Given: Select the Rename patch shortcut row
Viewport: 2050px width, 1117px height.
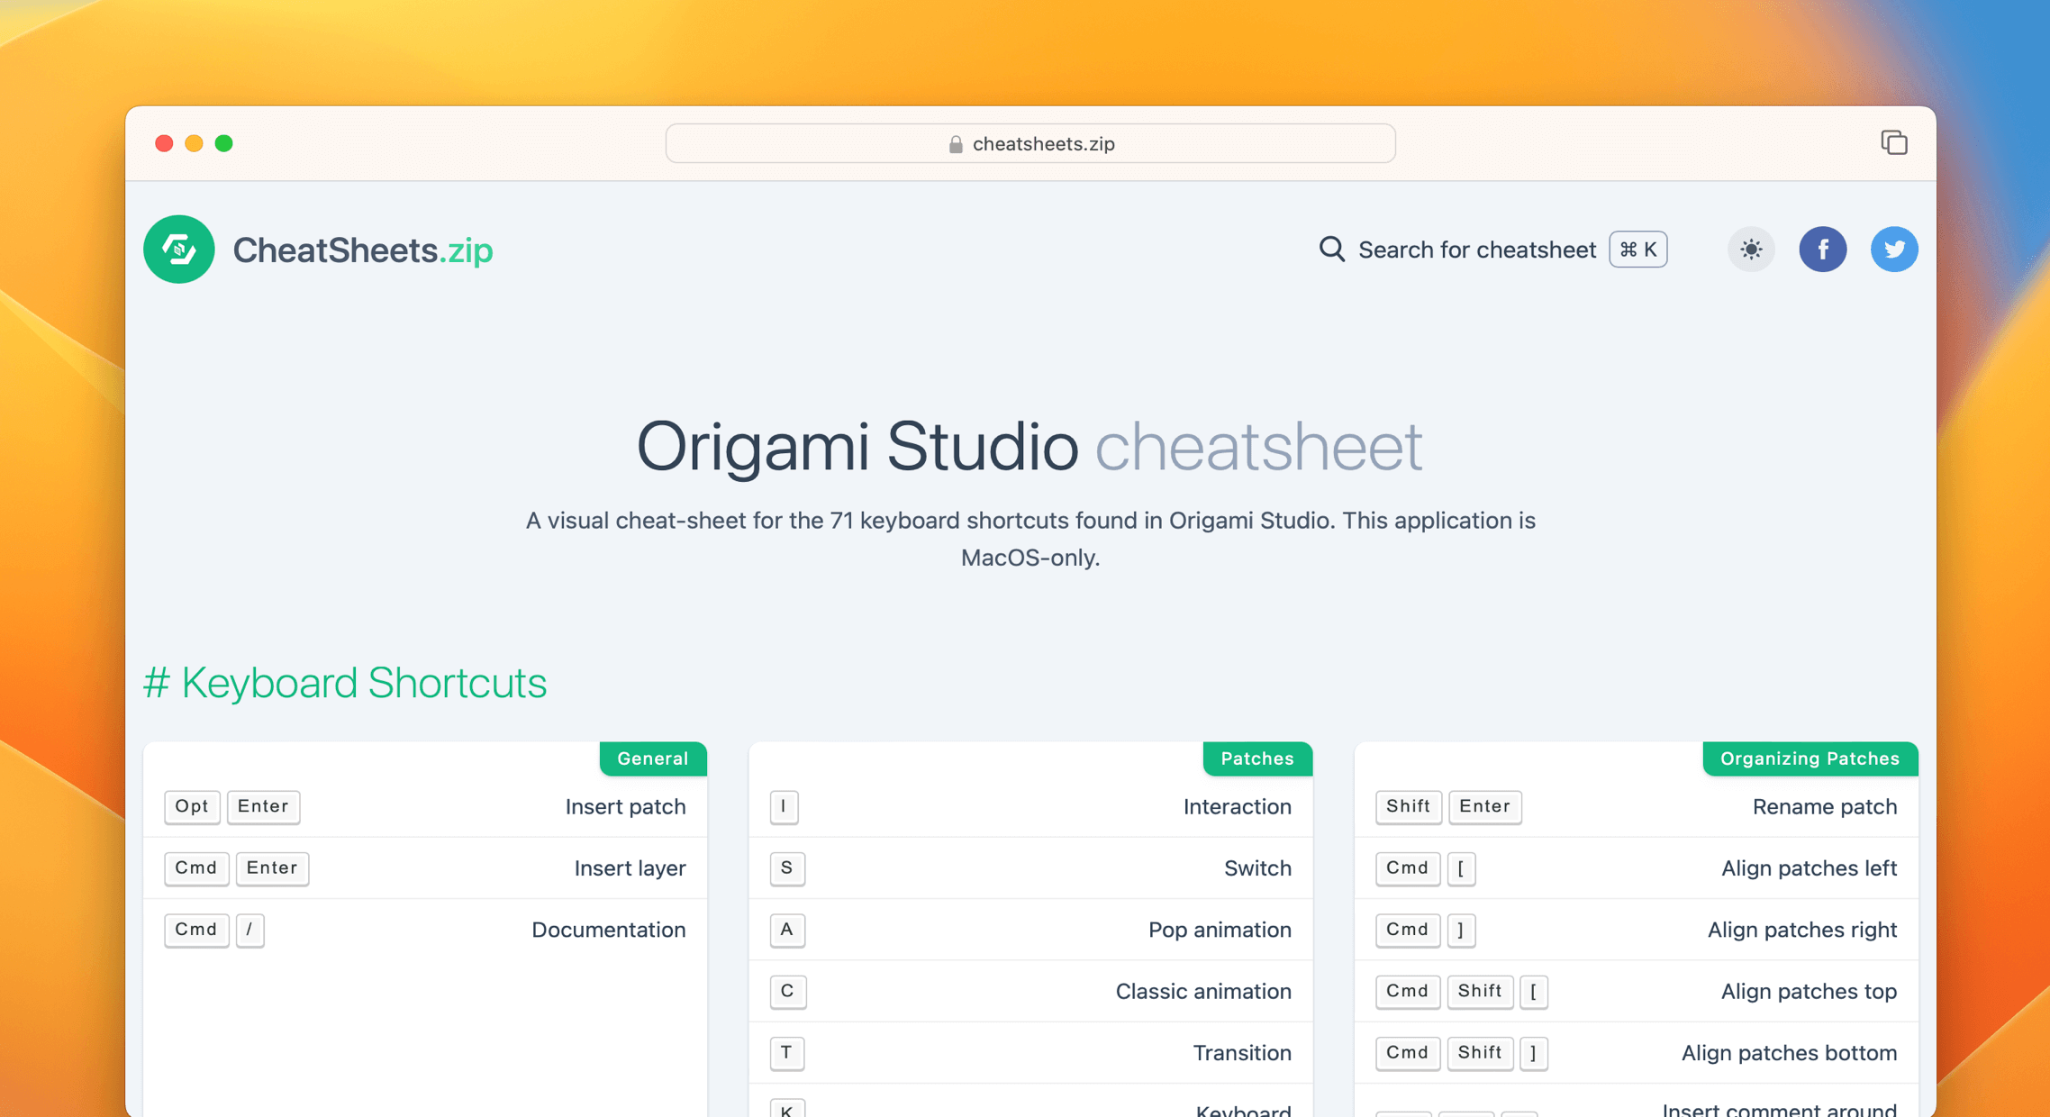Looking at the screenshot, I should 1635,807.
